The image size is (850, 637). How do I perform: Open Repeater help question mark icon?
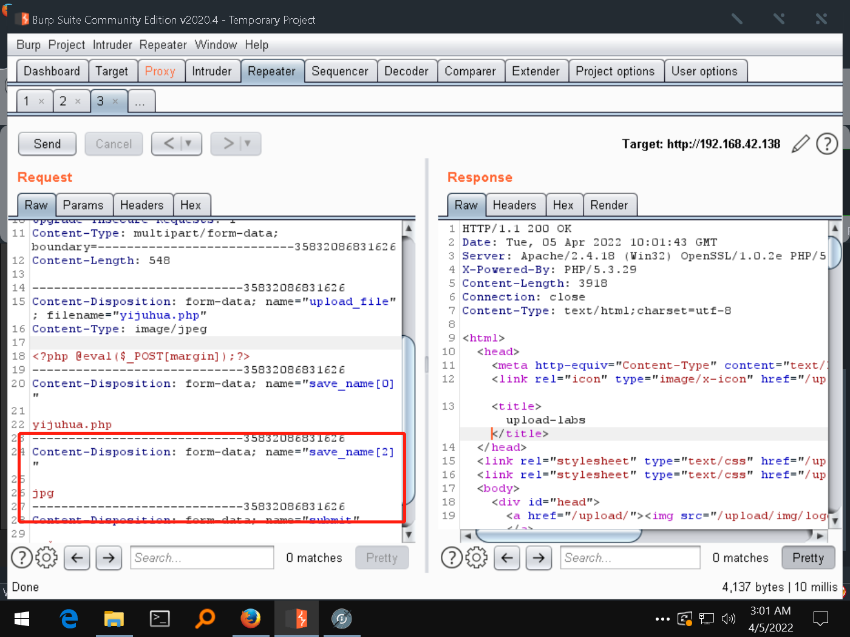[x=827, y=144]
